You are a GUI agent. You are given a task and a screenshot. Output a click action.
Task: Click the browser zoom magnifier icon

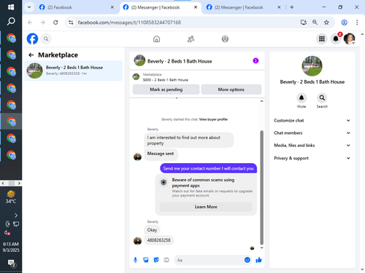[315, 23]
